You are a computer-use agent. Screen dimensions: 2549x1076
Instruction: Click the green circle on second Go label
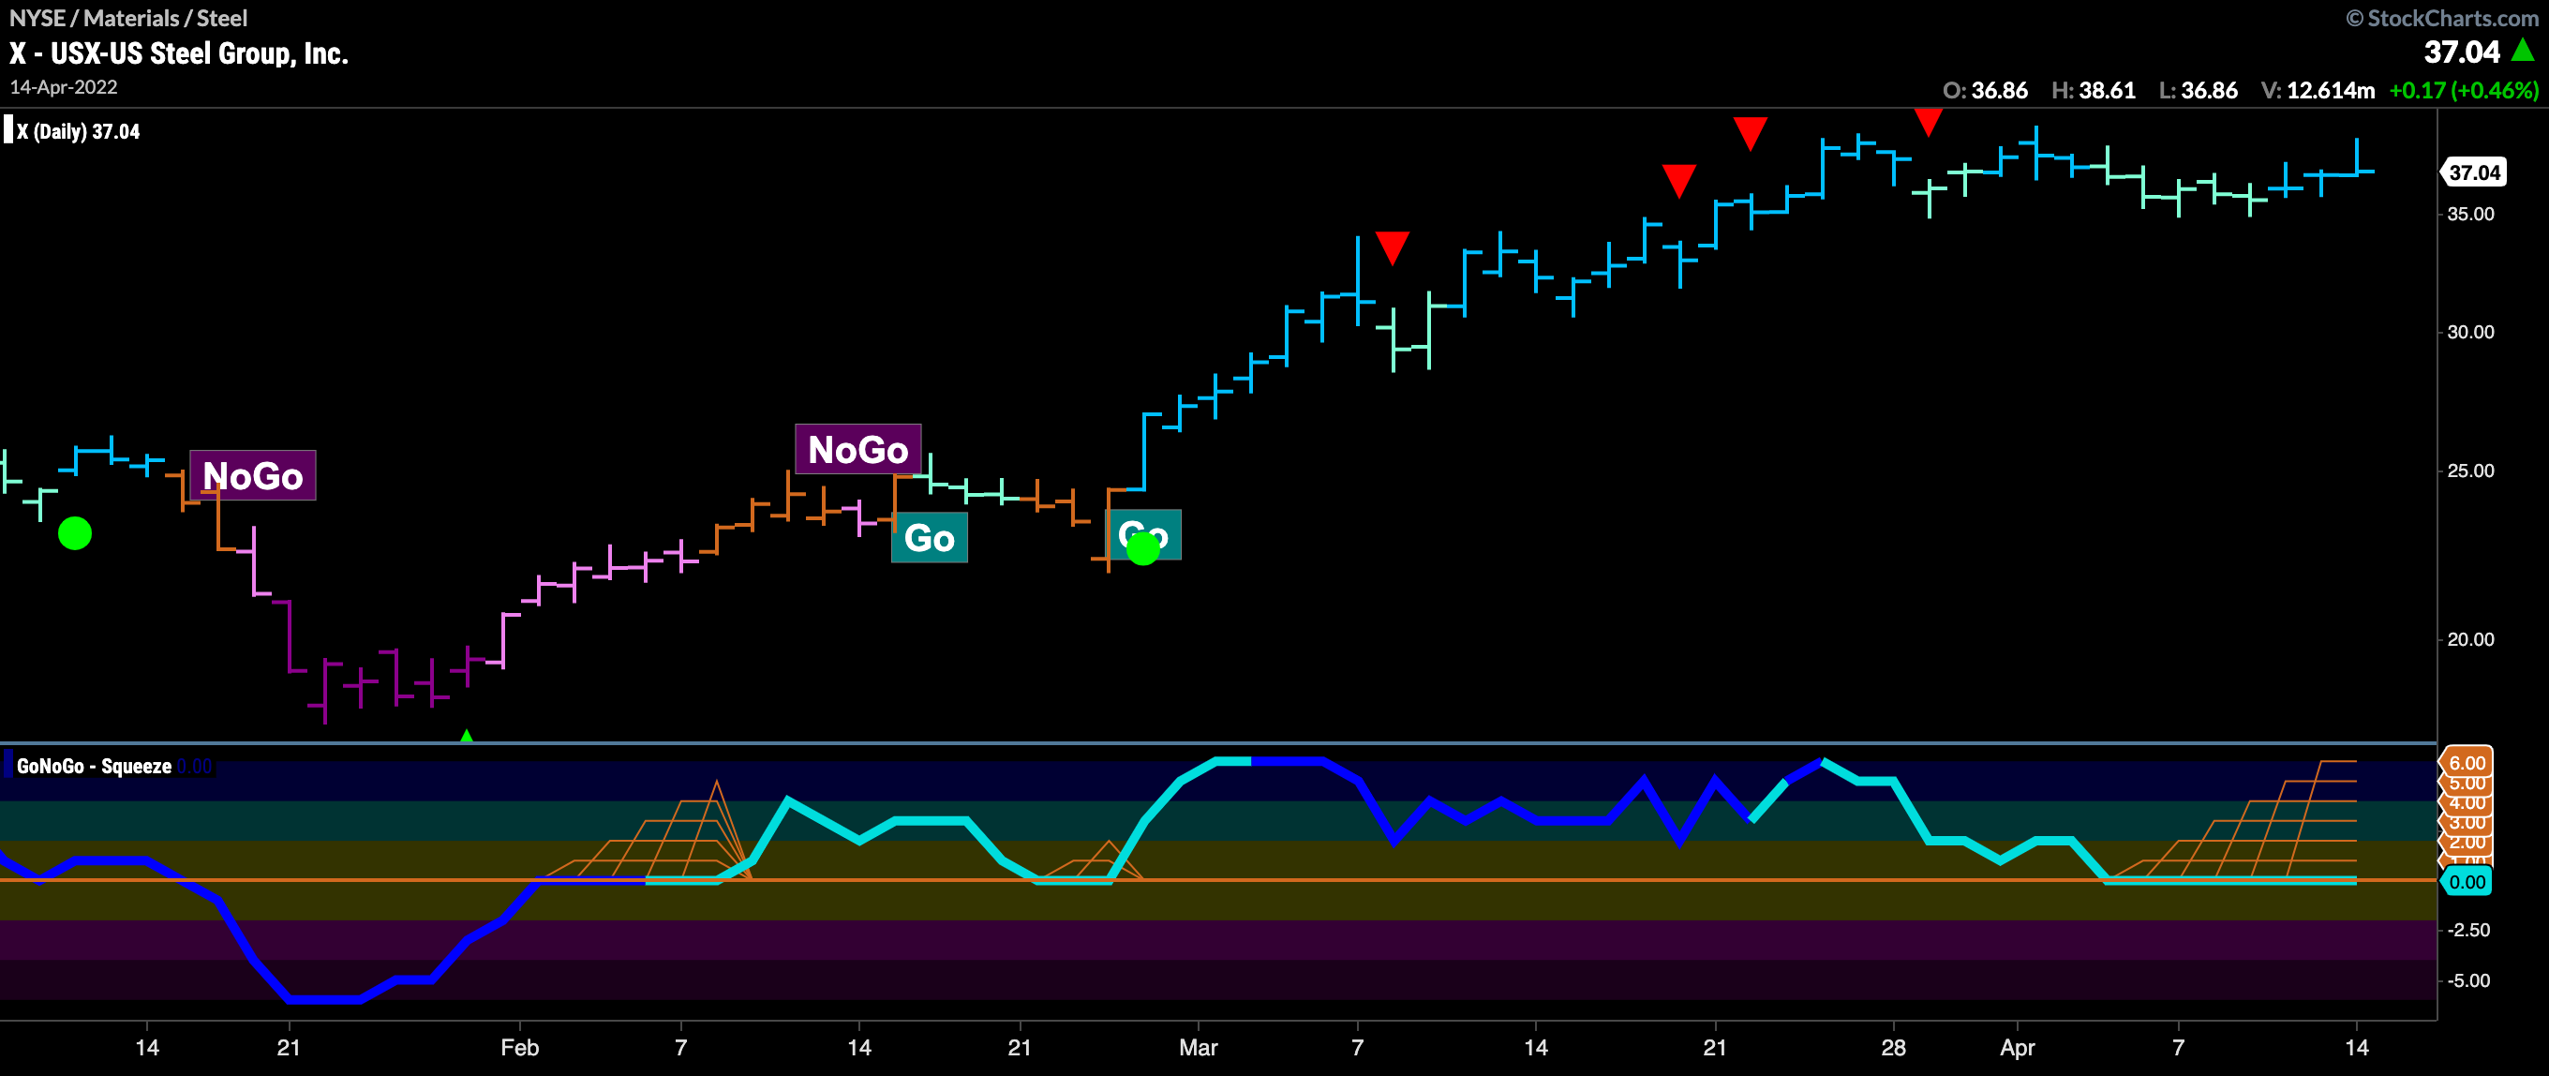(x=1143, y=547)
